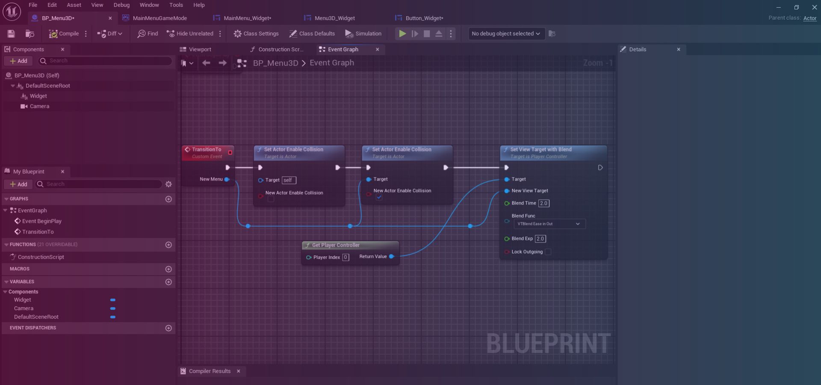Click Blend Time value field
Image resolution: width=821 pixels, height=385 pixels.
tap(543, 203)
